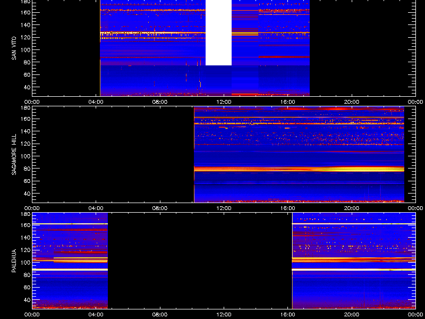Click the 08:00 time label under Sagamore Hill panel
Image resolution: width=425 pixels, height=319 pixels.
point(160,208)
